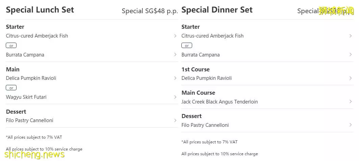359x161 pixels.
Task: Select lunch Burrata Campana text
Action: (x=25, y=55)
